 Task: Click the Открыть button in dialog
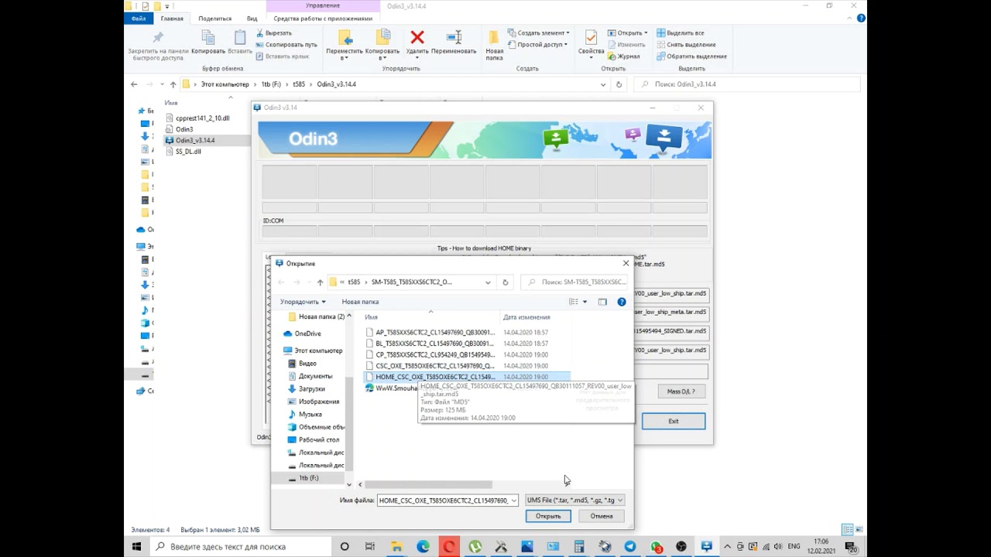pyautogui.click(x=548, y=516)
